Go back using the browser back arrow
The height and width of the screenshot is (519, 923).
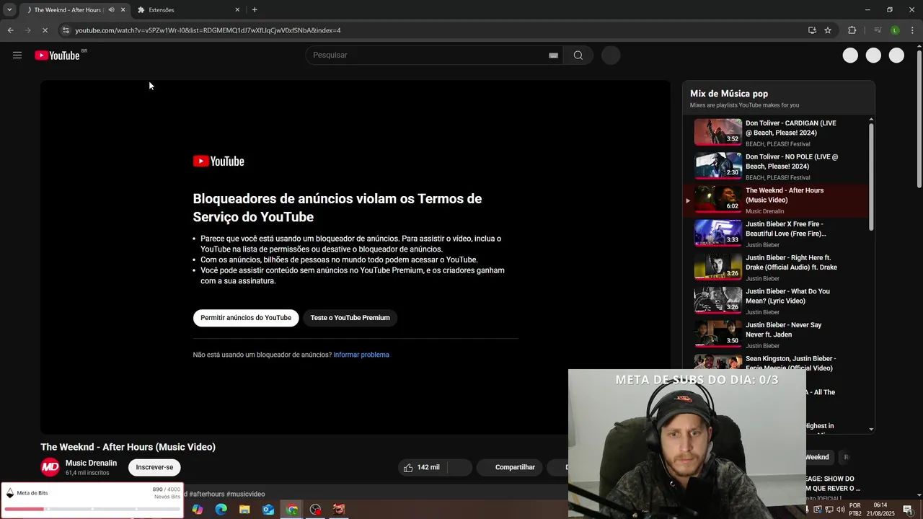10,30
